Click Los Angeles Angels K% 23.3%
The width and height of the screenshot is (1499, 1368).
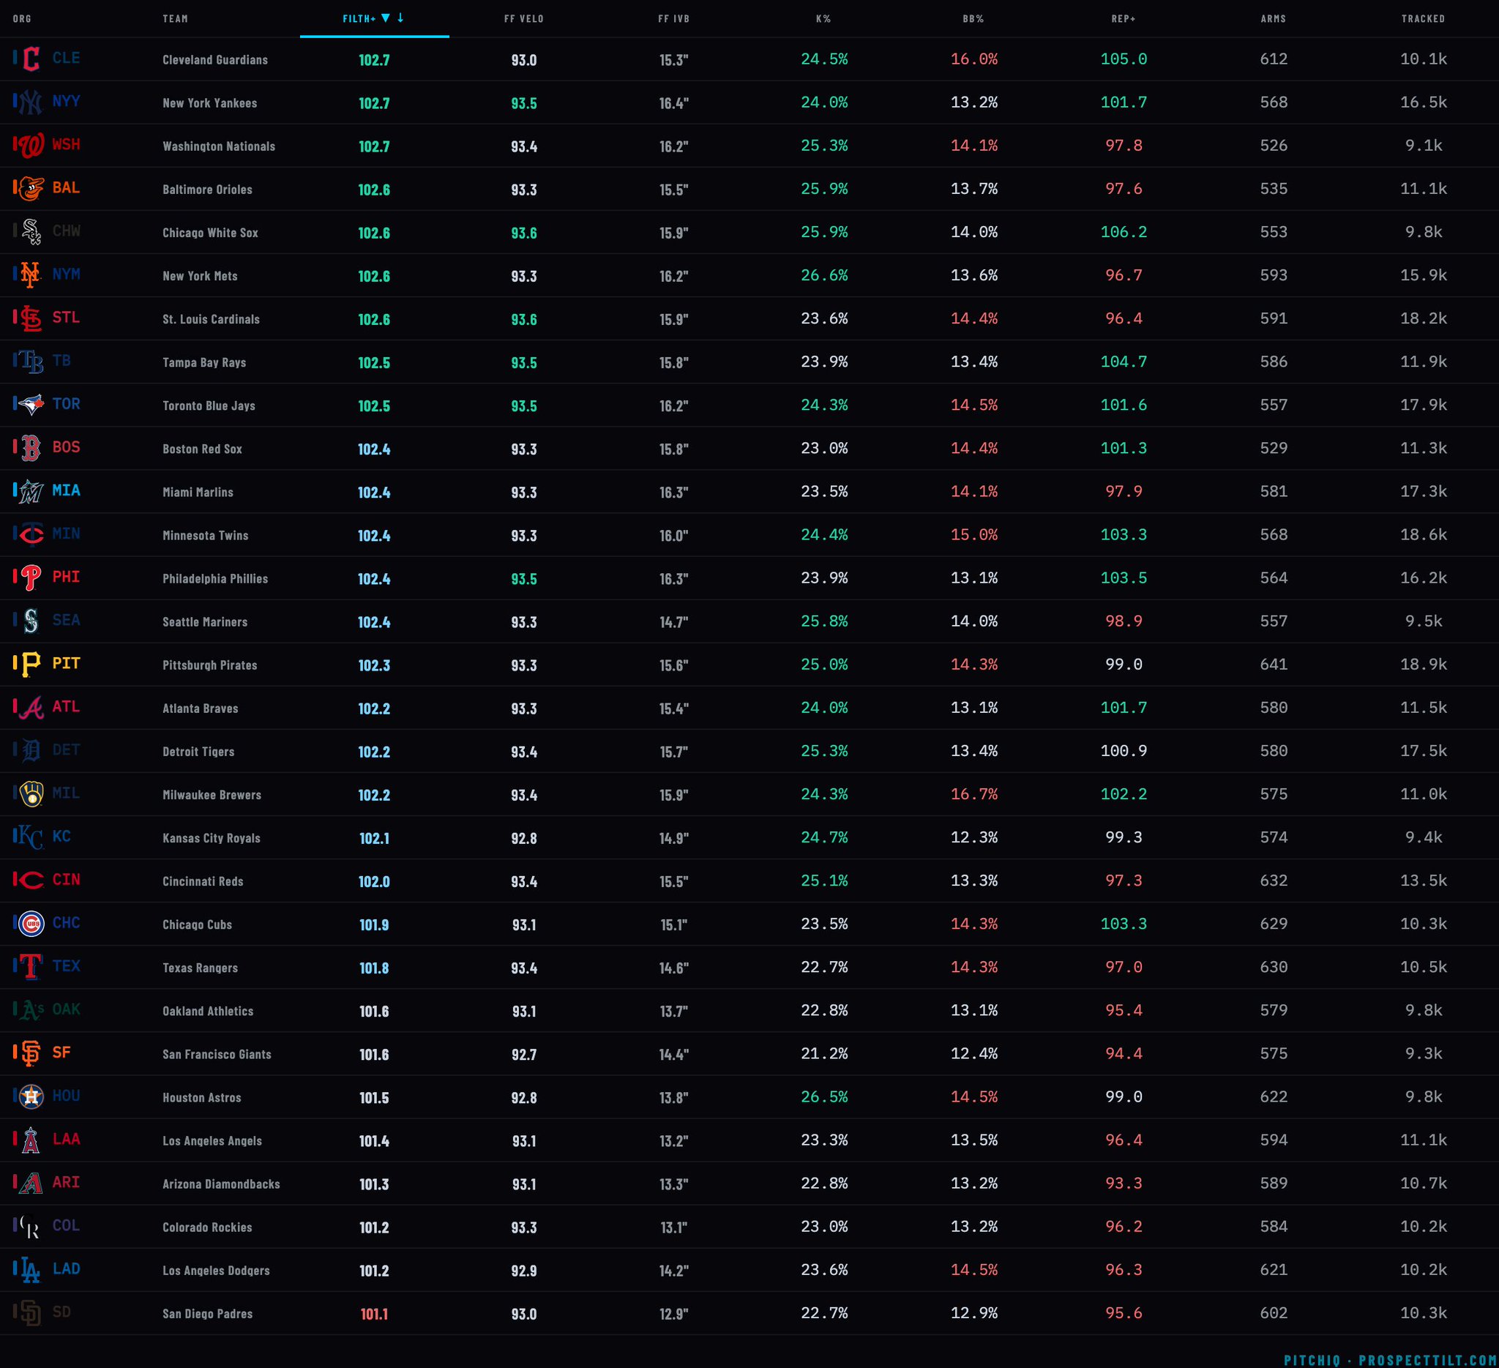[824, 1140]
